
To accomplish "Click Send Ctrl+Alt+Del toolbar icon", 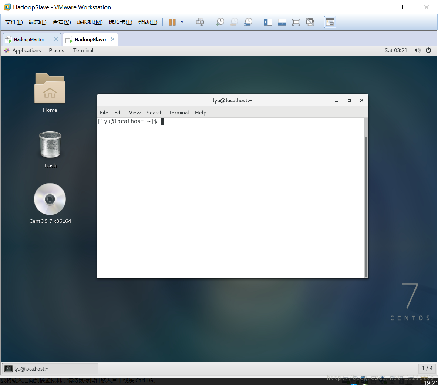I will pyautogui.click(x=200, y=22).
